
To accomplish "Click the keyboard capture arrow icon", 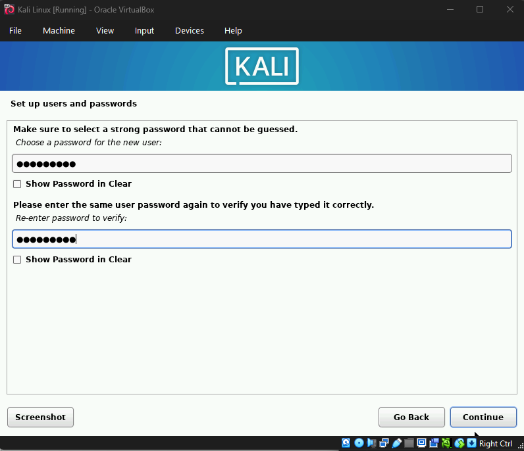I will coord(472,443).
